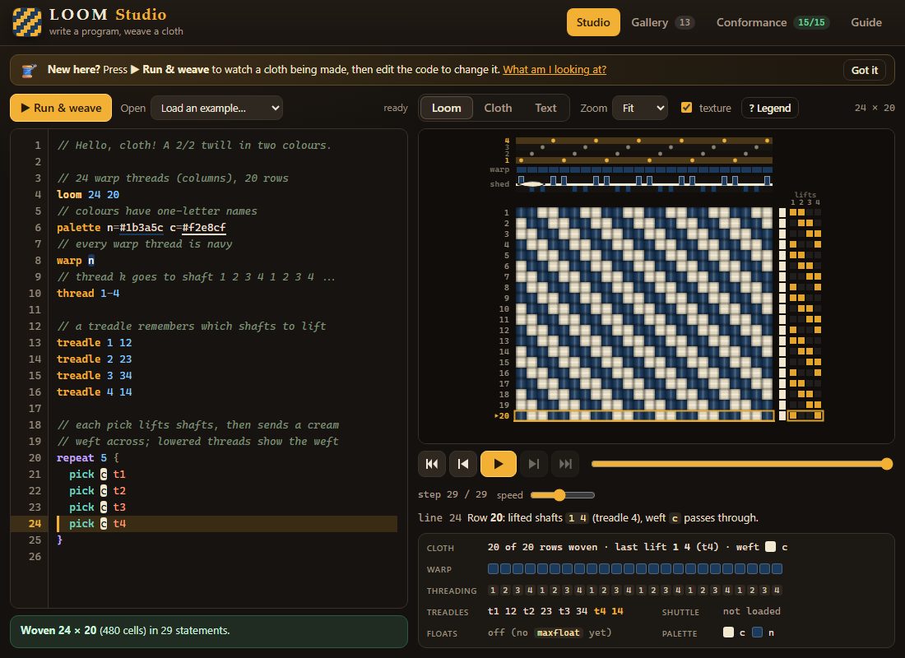The image size is (905, 658).
Task: Click the maxfloat keyword in Floats row
Action: pyautogui.click(x=558, y=633)
